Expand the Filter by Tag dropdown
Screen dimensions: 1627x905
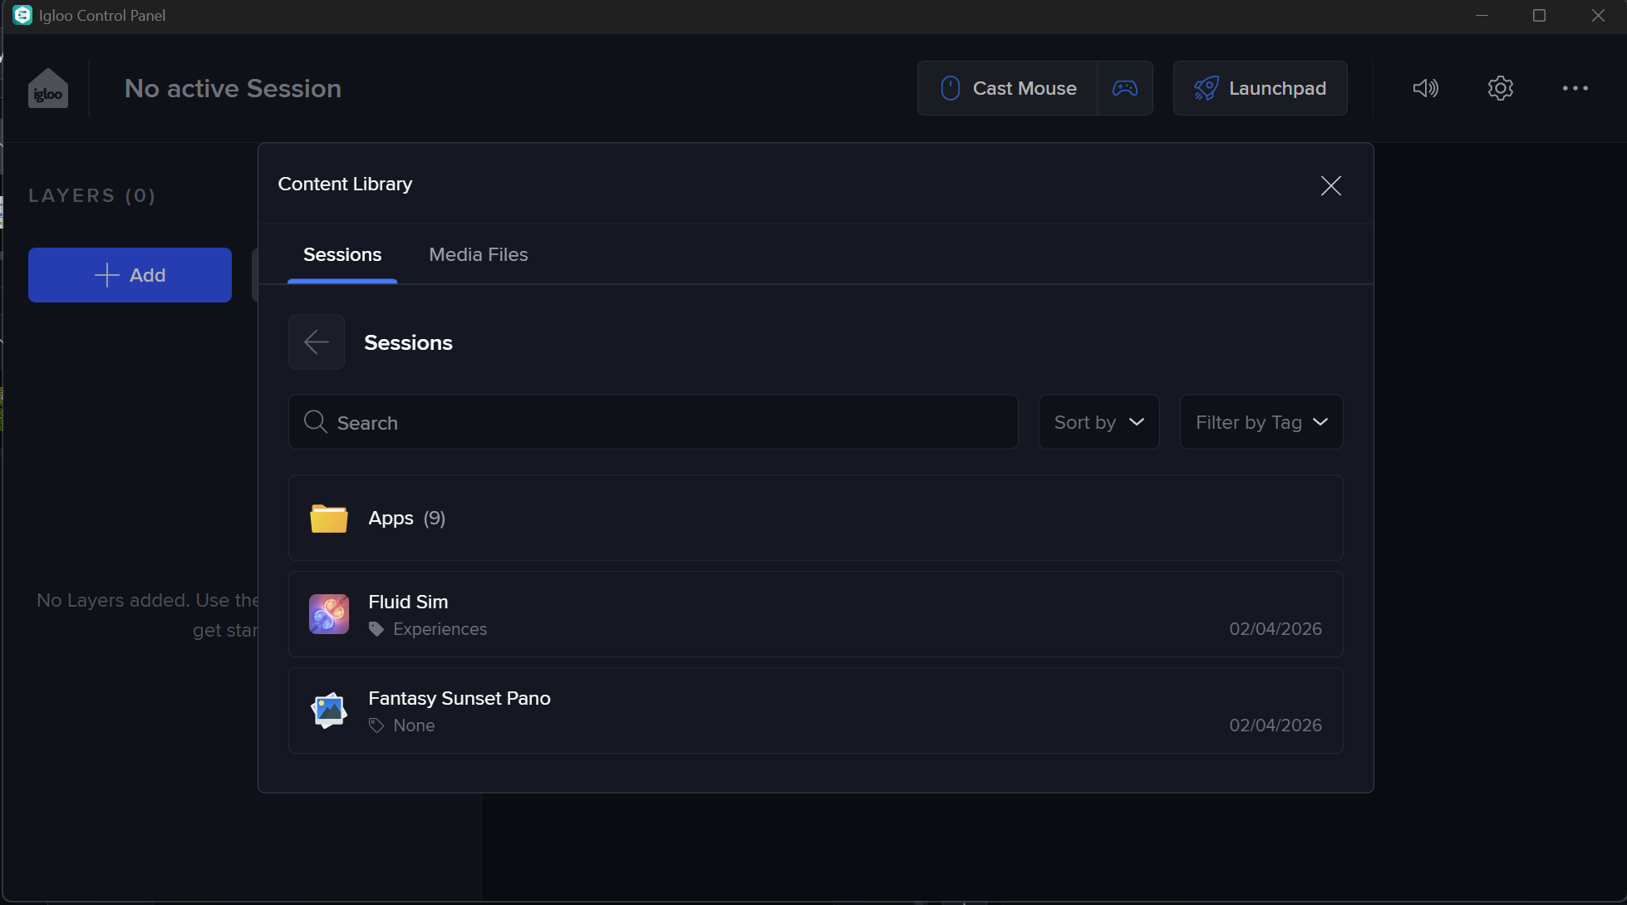tap(1261, 422)
